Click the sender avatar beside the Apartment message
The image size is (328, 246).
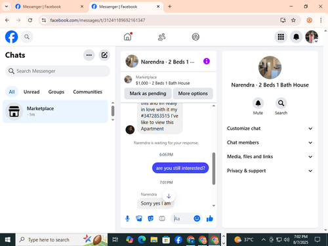point(130,130)
